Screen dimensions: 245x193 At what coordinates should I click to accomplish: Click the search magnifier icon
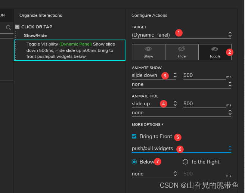9,27
